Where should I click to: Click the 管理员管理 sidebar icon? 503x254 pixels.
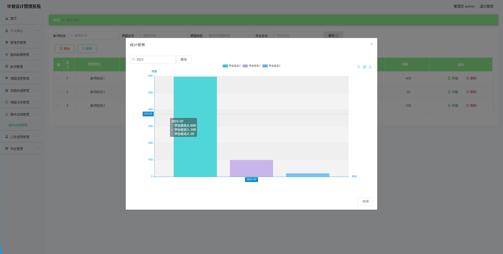(x=7, y=42)
